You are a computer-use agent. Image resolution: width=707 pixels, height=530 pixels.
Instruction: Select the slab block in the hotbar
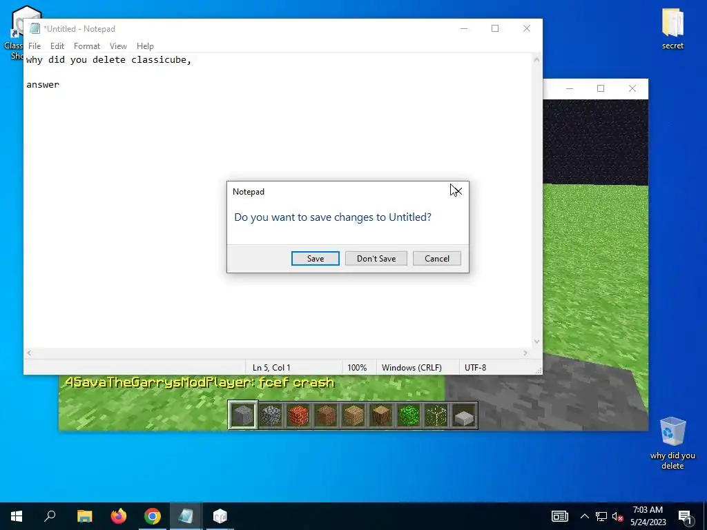pyautogui.click(x=464, y=415)
